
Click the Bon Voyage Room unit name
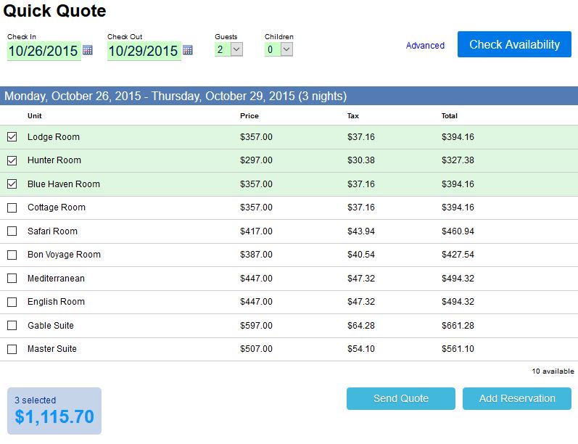(x=64, y=255)
